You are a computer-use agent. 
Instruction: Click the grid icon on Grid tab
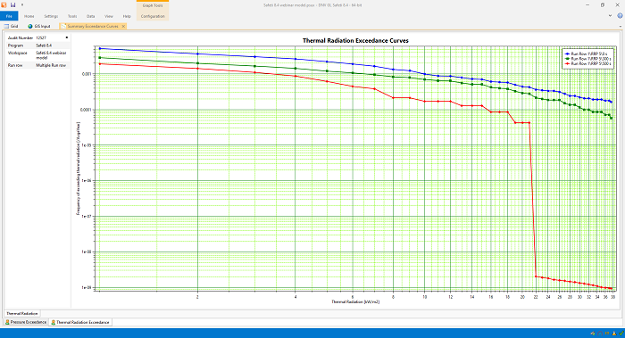click(x=6, y=26)
